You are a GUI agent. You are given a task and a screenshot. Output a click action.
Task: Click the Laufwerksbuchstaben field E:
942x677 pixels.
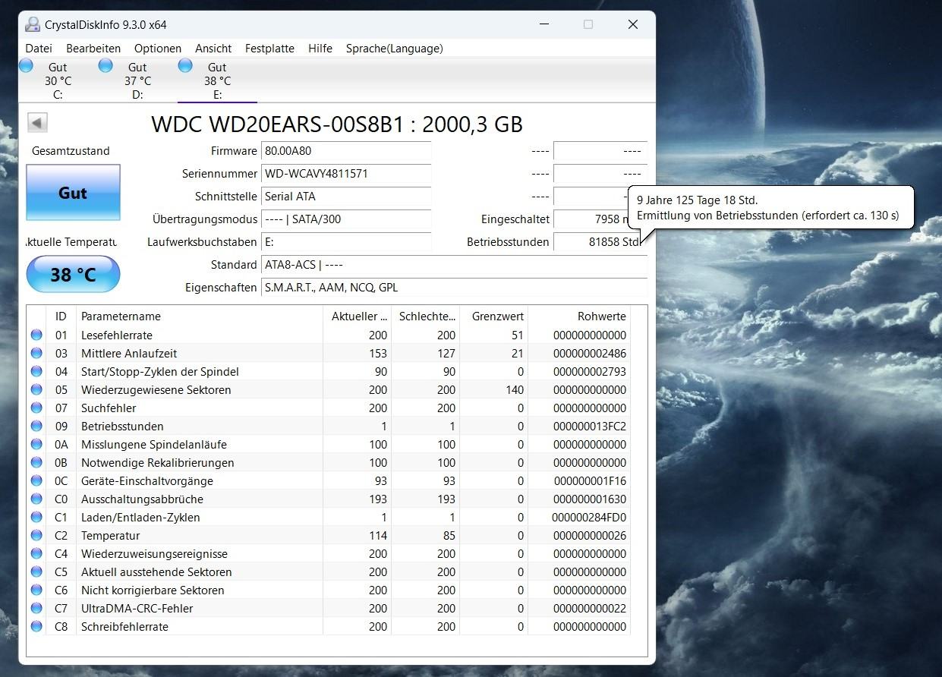pos(346,242)
